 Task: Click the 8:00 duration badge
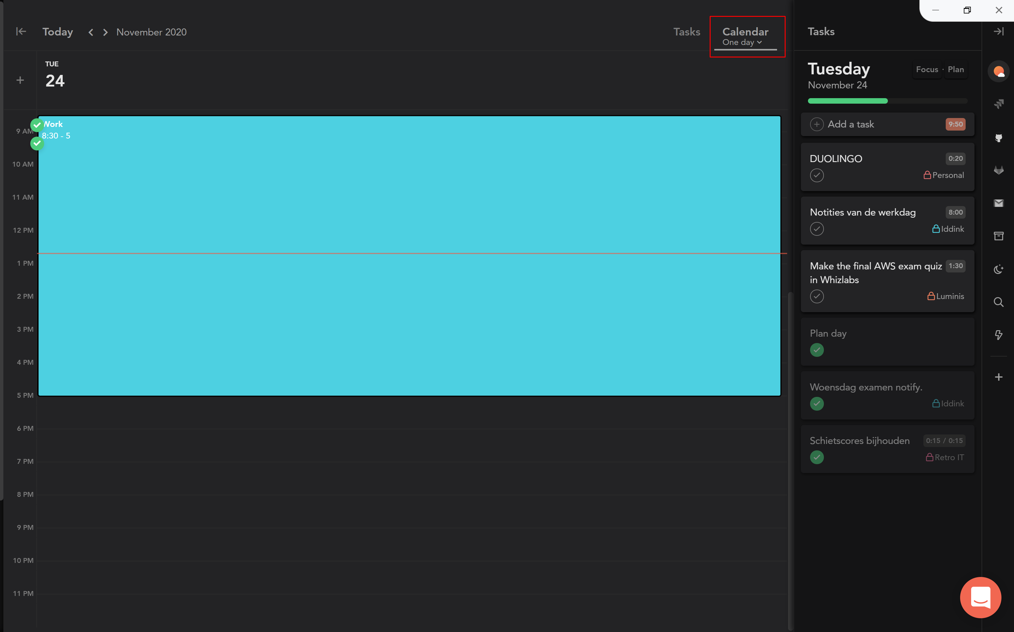click(x=956, y=212)
